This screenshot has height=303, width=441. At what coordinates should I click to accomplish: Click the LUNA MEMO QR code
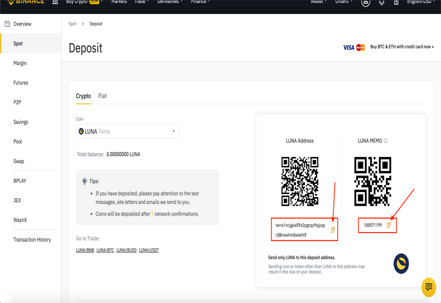tap(373, 181)
